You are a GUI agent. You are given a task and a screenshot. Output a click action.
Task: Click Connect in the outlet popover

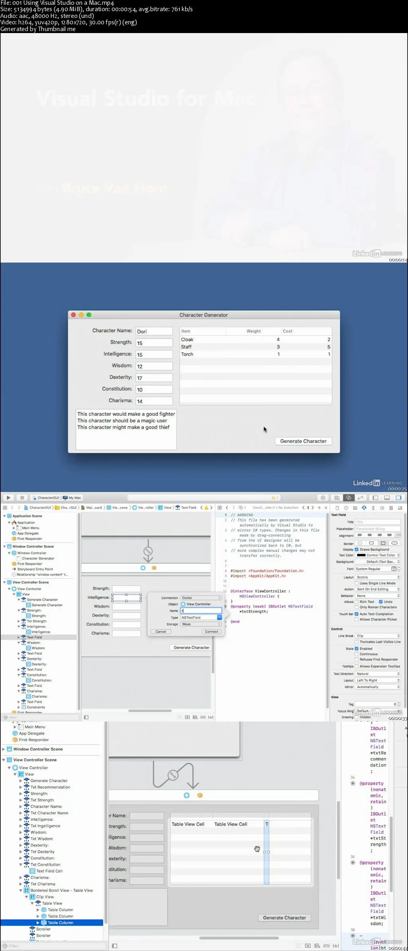click(211, 632)
